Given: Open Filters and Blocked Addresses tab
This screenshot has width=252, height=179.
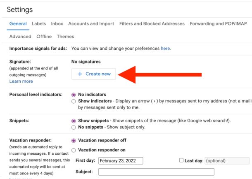Looking at the screenshot, I should (152, 24).
